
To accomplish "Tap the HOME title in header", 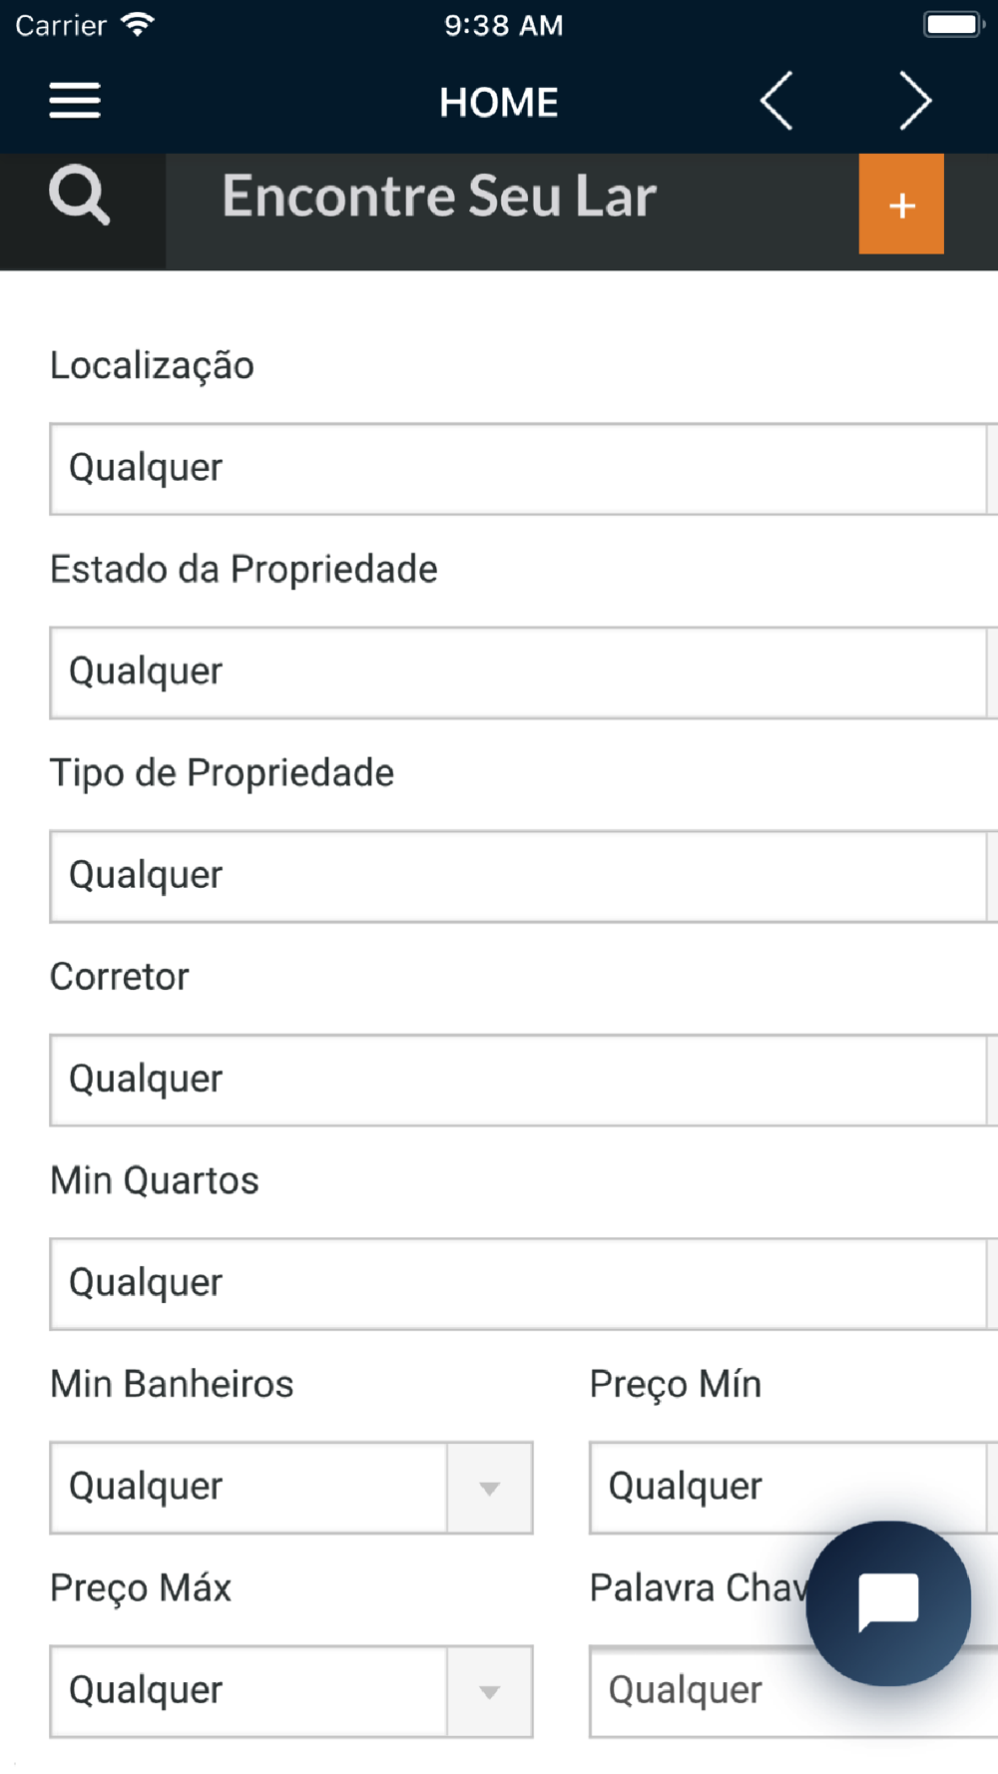I will click(499, 102).
